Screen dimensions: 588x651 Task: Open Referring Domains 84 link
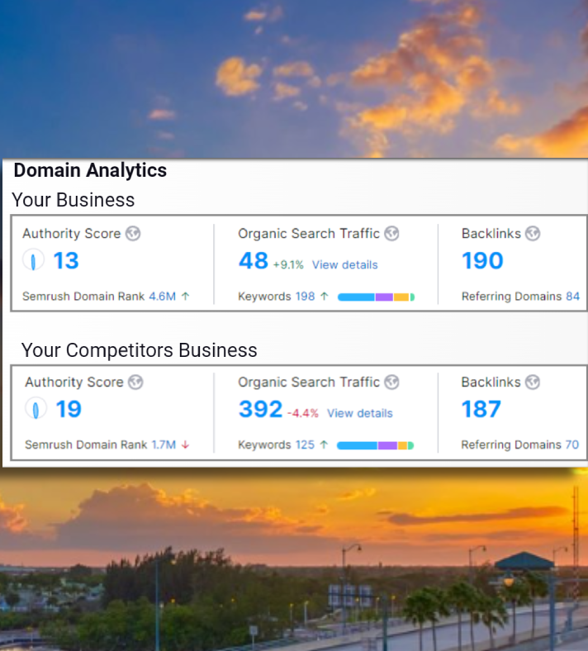572,297
